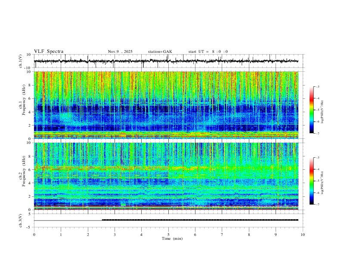Click time axis tick label "3"
The width and height of the screenshot is (341, 263).
coord(115,235)
